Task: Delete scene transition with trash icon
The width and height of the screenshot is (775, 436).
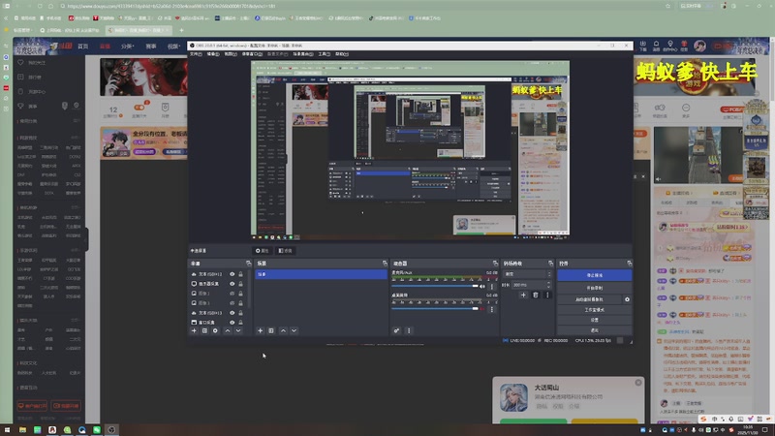Action: [535, 295]
